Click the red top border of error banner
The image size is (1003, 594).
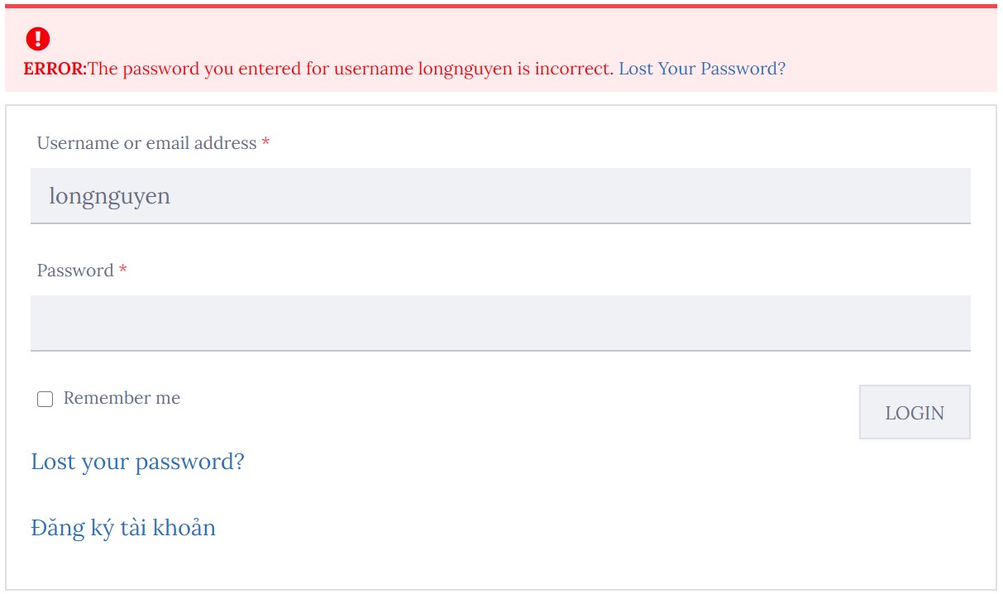(500, 6)
